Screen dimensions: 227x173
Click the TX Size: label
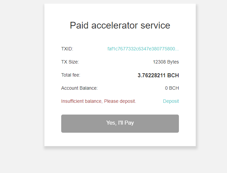[x=70, y=62]
